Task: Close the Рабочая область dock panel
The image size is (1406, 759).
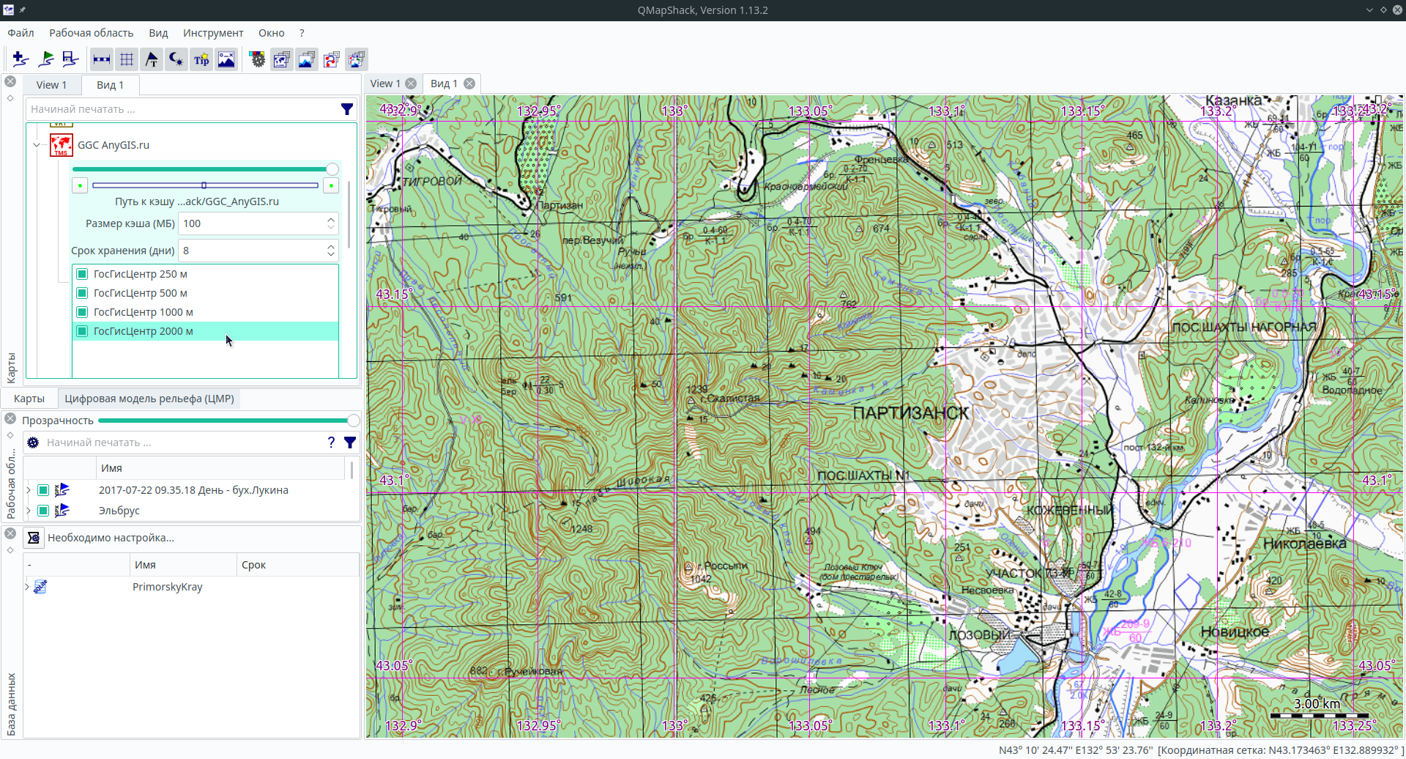Action: click(x=10, y=418)
